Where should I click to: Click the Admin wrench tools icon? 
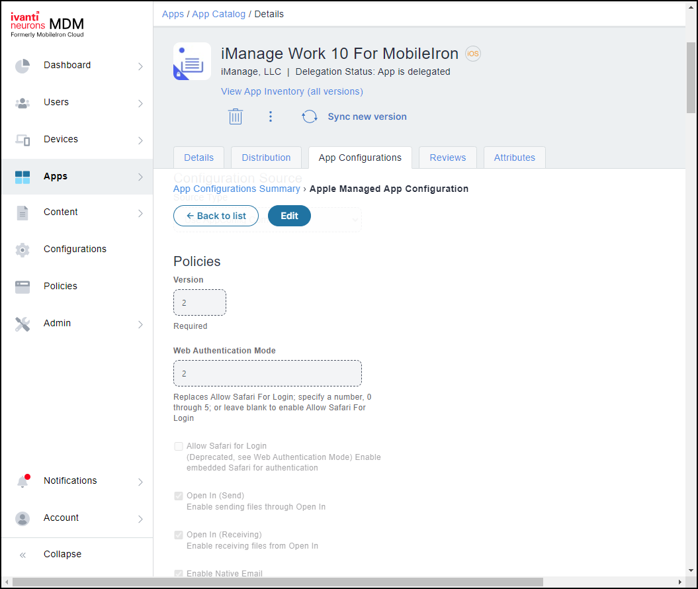point(22,324)
